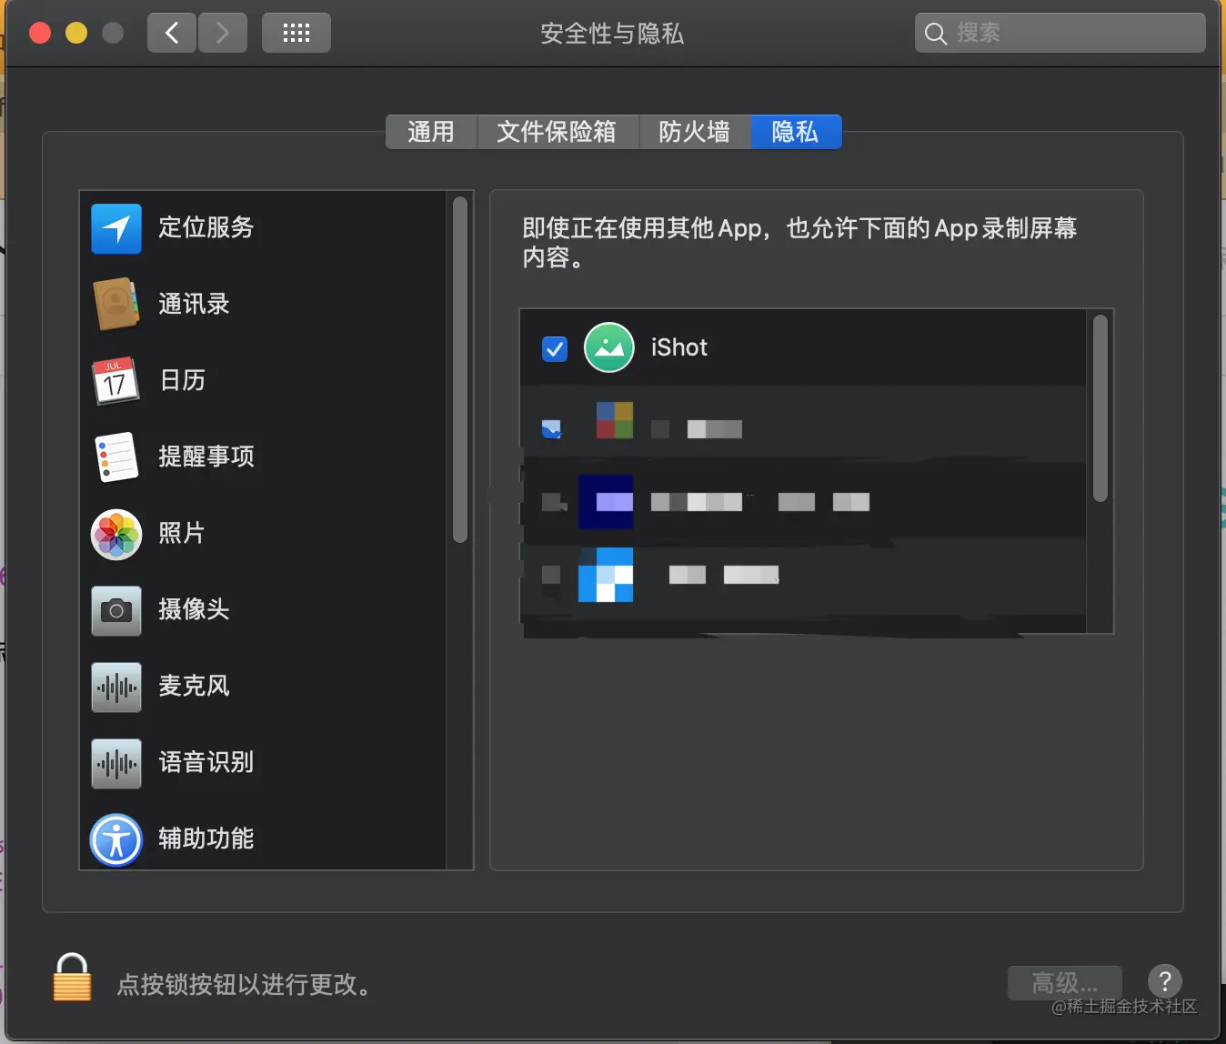
Task: Open help with the question mark button
Action: point(1165,981)
